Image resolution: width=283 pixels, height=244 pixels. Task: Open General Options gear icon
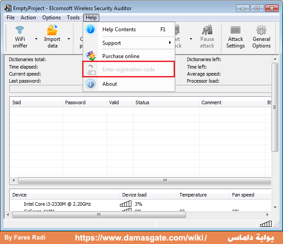pos(261,30)
